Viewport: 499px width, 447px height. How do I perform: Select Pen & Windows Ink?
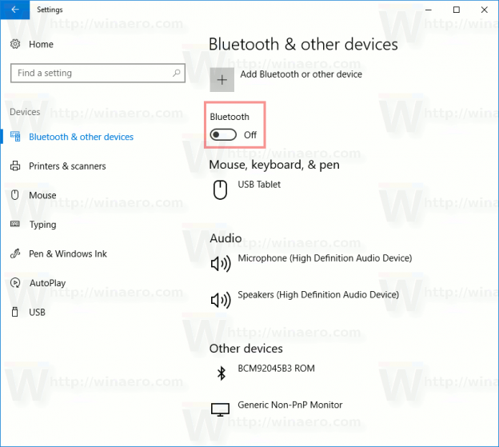(x=67, y=254)
